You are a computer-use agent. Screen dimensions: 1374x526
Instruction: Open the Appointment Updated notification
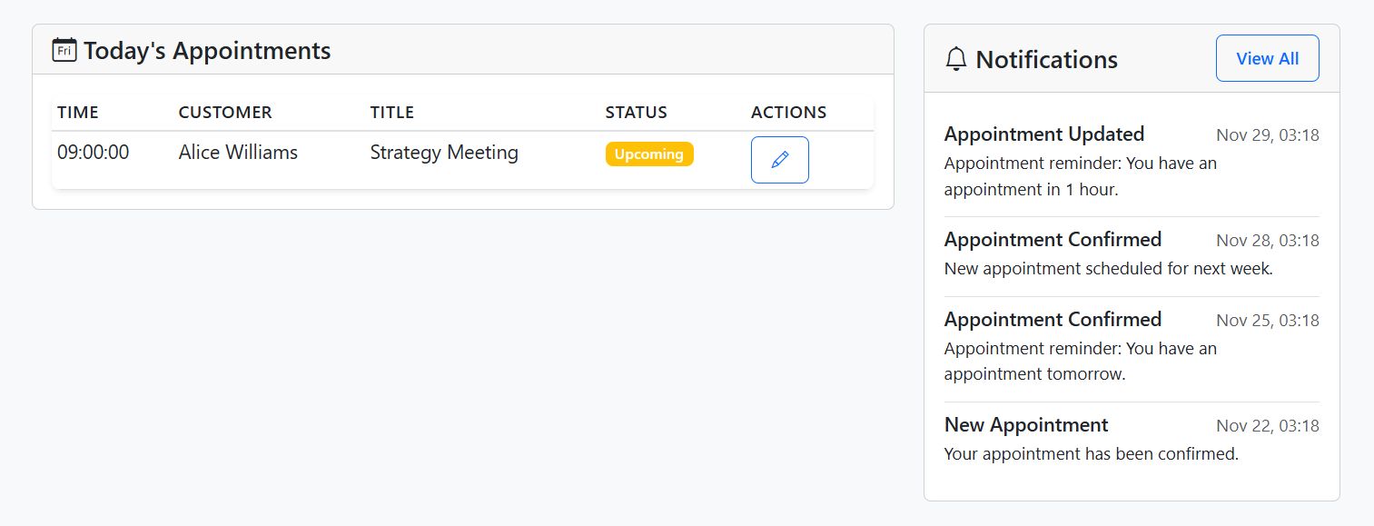click(1044, 134)
